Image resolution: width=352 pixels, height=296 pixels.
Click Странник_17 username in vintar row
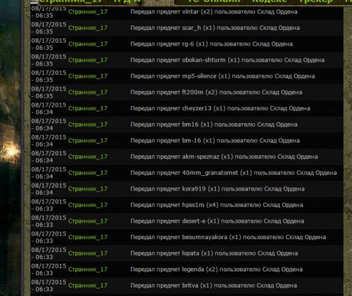[x=87, y=12]
